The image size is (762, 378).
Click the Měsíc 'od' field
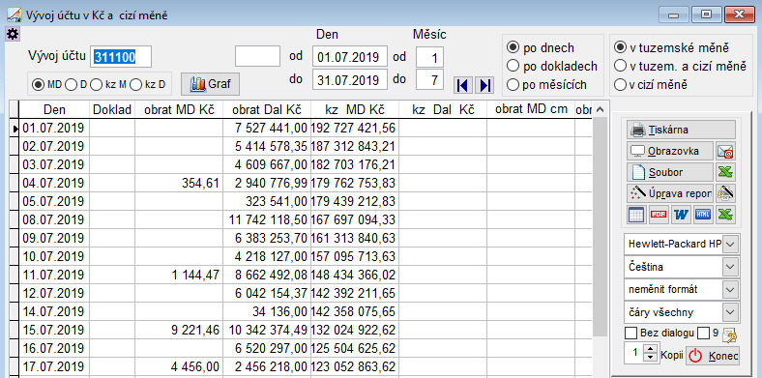(429, 57)
